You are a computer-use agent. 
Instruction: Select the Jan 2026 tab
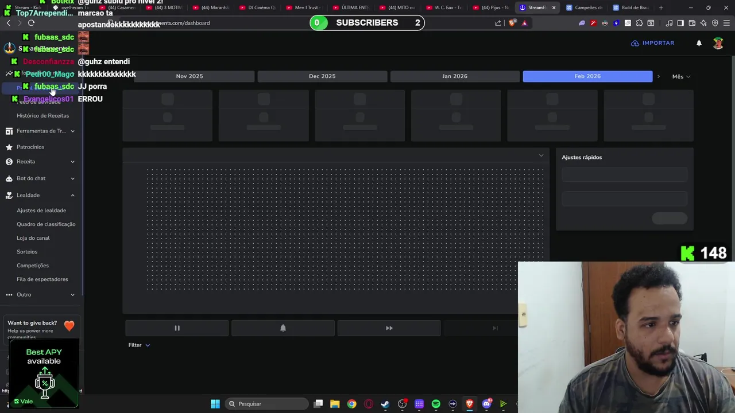(x=455, y=76)
